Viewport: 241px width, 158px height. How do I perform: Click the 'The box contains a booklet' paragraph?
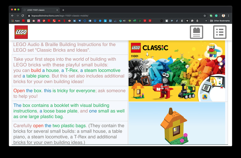(69, 111)
